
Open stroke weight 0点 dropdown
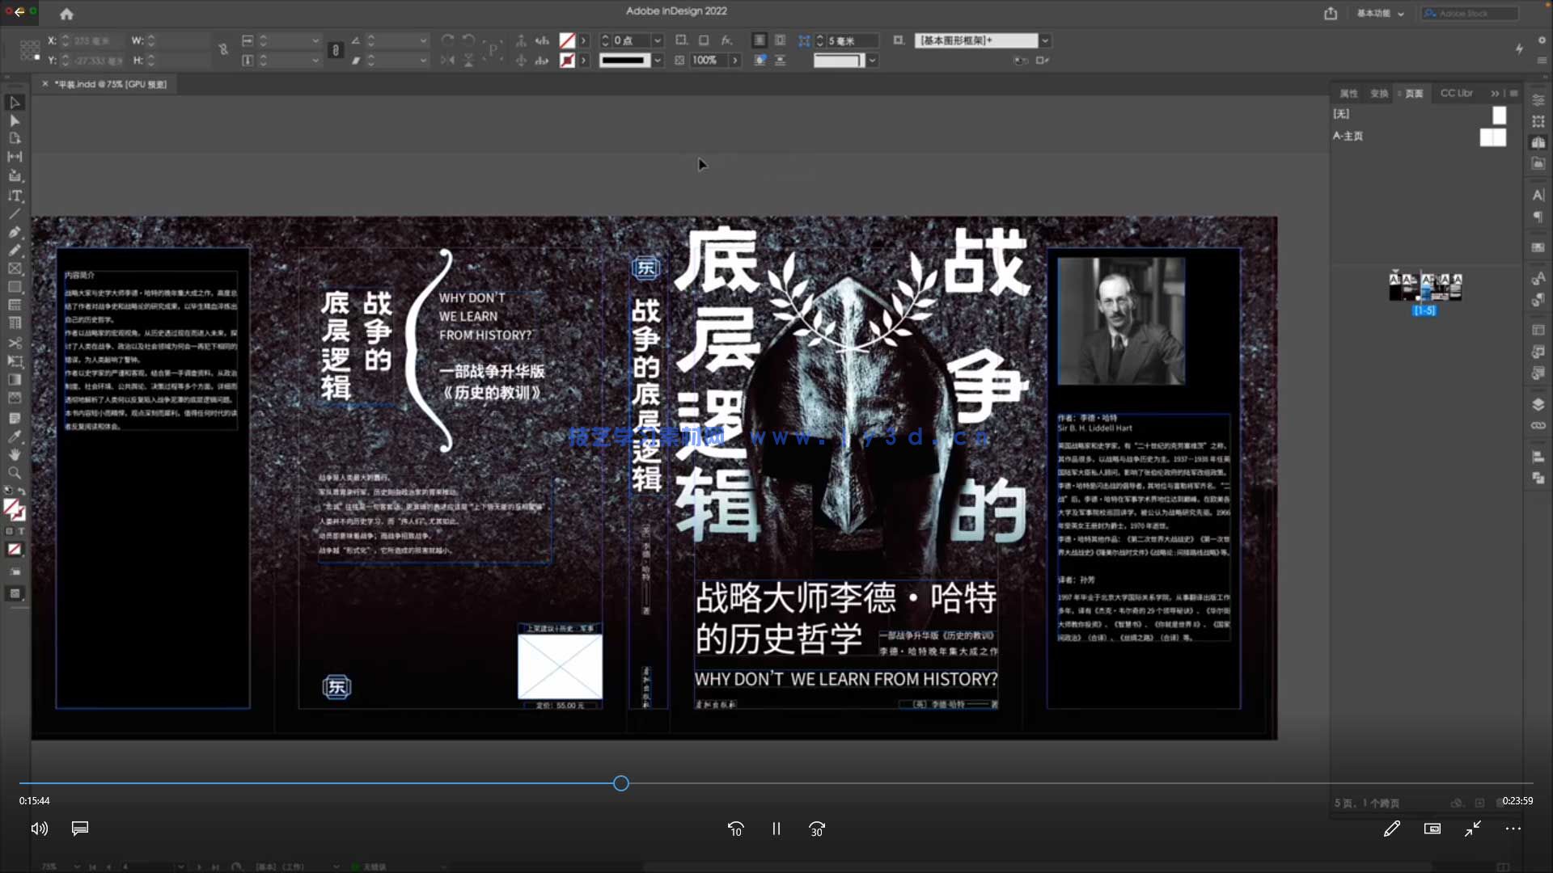tap(658, 40)
